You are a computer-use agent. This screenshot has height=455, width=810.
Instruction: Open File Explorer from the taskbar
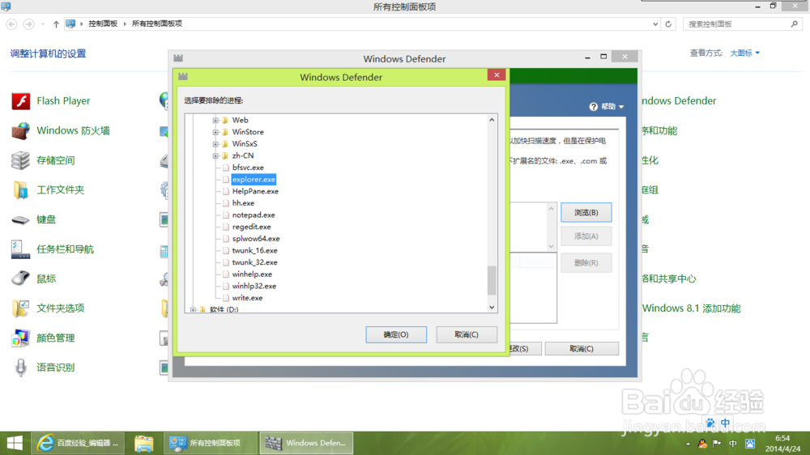coord(144,443)
